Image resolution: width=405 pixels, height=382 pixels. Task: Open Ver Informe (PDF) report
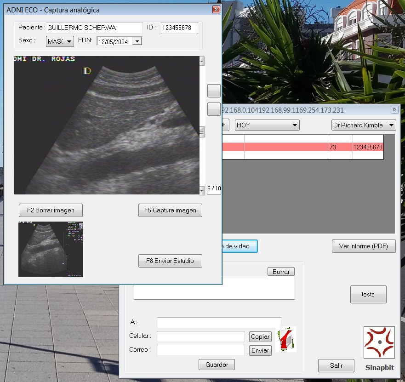coord(363,246)
